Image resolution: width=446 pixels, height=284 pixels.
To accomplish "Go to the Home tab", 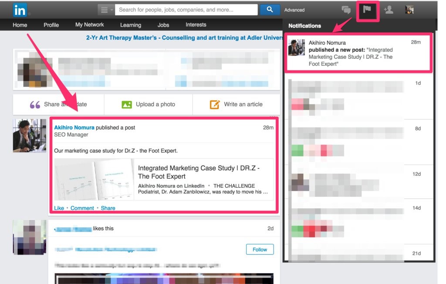I will [x=20, y=25].
